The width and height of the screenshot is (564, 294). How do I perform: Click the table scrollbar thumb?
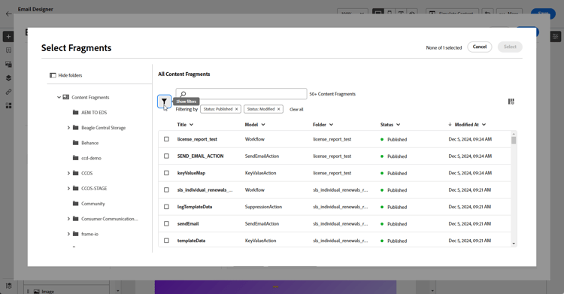(x=514, y=141)
